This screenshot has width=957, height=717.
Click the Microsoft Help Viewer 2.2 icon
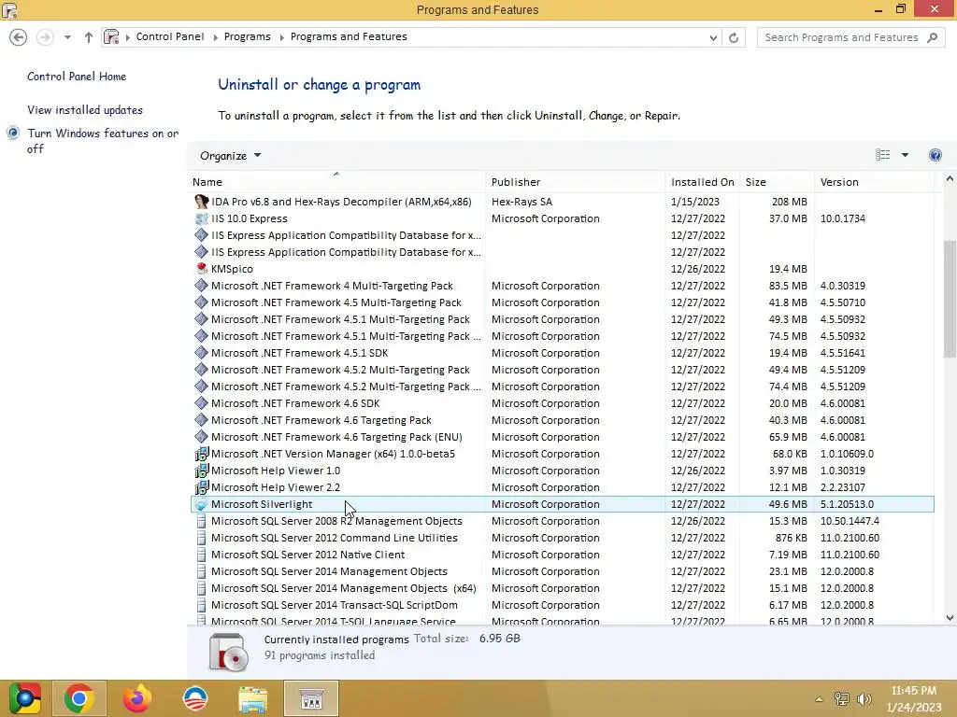coord(202,487)
